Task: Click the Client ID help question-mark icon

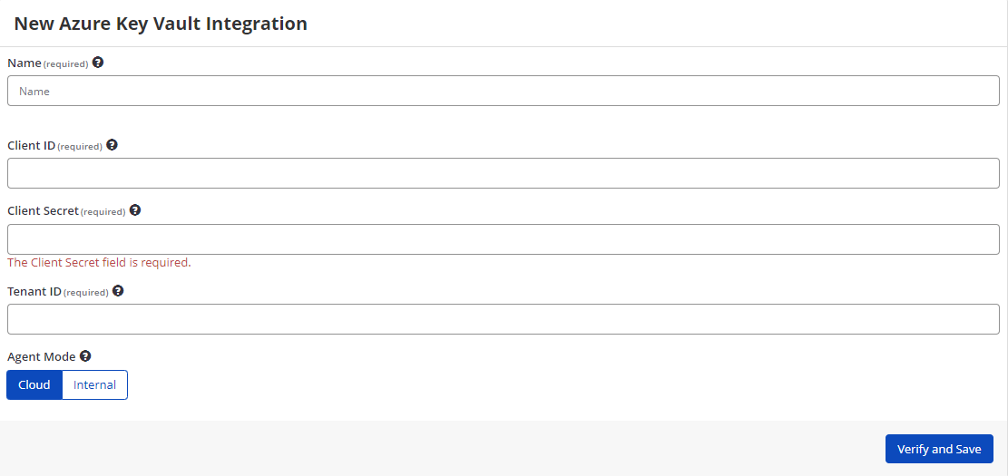Action: click(112, 145)
